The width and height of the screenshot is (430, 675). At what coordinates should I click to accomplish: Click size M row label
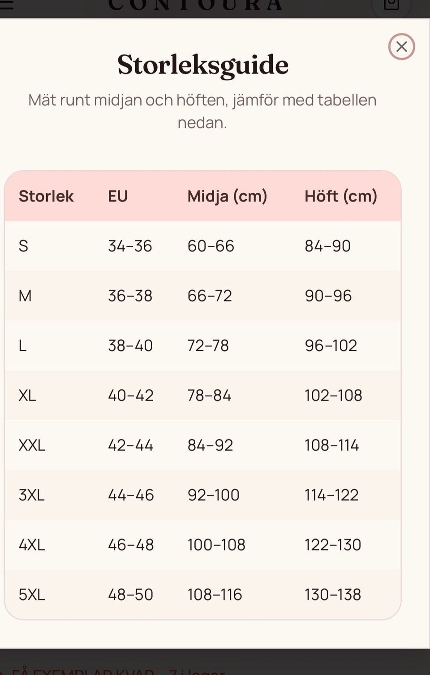click(x=25, y=296)
